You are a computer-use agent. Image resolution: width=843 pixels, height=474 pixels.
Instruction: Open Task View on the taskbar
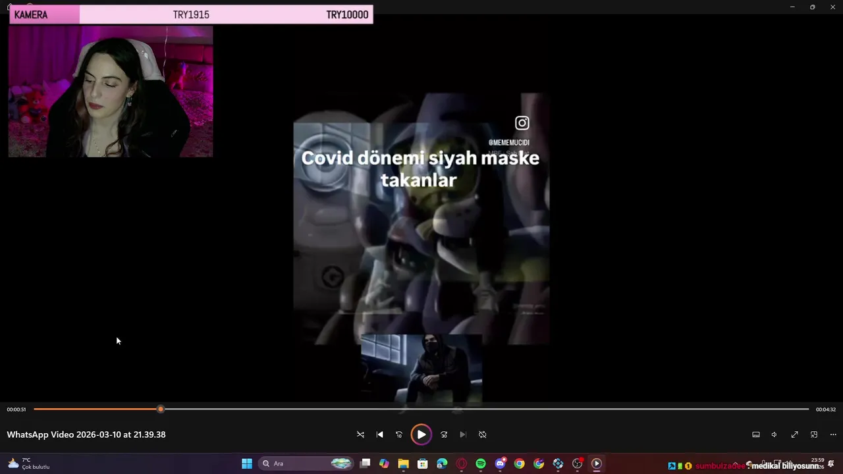[x=366, y=463]
